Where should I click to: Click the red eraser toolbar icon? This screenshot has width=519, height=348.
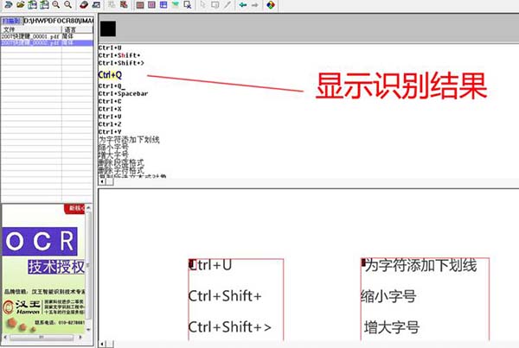click(83, 5)
